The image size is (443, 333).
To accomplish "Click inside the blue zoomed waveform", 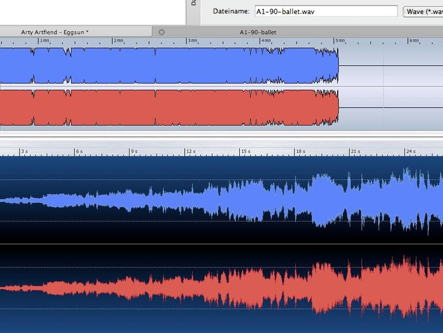I will click(x=230, y=200).
